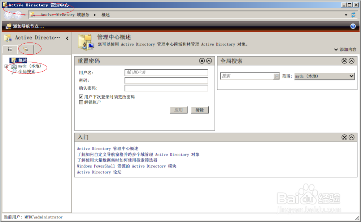The image size is (361, 222).
Task: Close the 全局搜索 tile
Action: coord(344,61)
